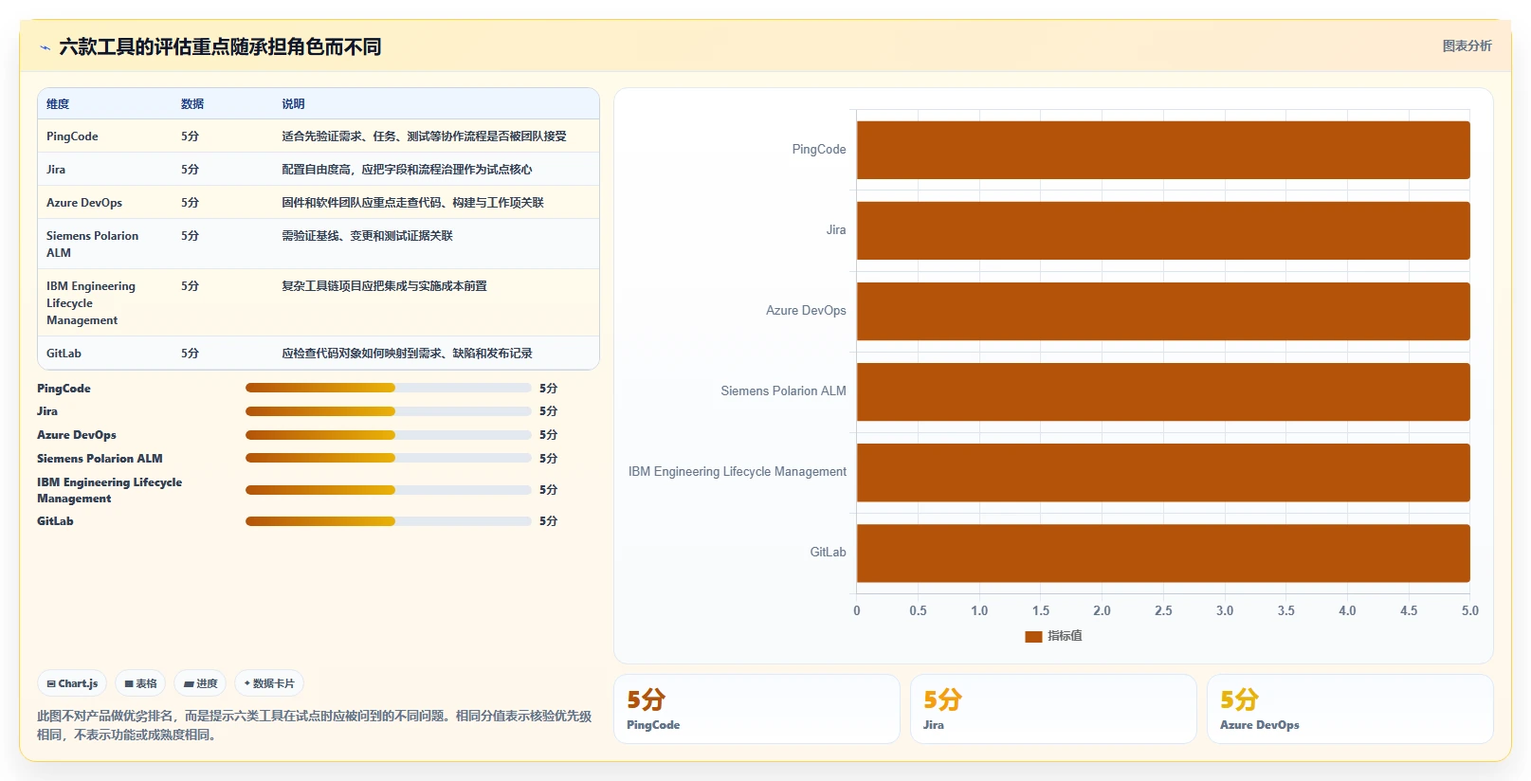Click the 指标值 legend label text

point(1065,636)
